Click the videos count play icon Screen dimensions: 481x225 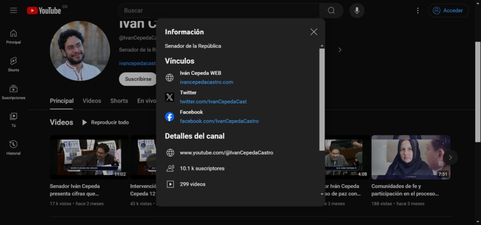point(170,184)
